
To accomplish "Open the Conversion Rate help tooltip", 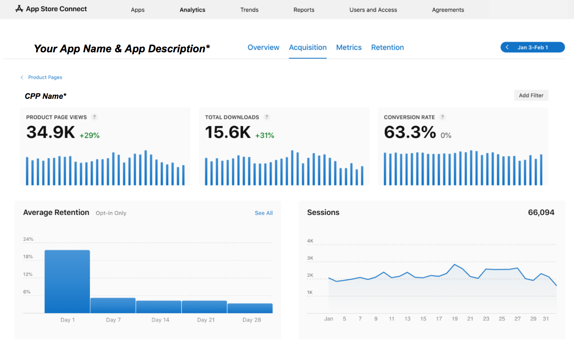I will click(442, 117).
